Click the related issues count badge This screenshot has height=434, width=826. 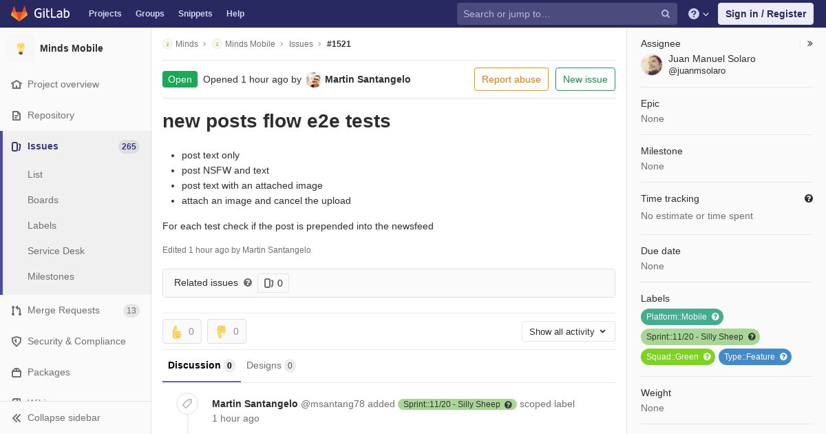(273, 283)
